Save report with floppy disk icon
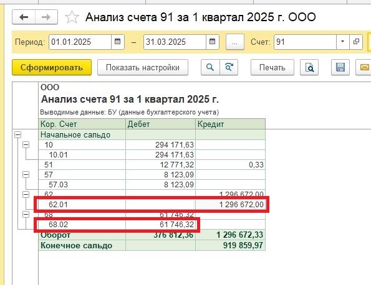The image size is (371, 285). coord(340,68)
